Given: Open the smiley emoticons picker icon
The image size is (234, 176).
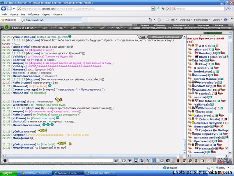Looking at the screenshot, I should click(161, 161).
